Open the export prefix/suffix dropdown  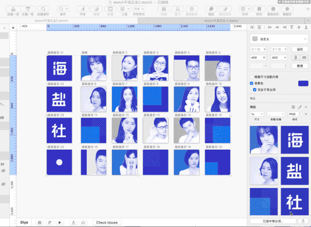pos(275,114)
